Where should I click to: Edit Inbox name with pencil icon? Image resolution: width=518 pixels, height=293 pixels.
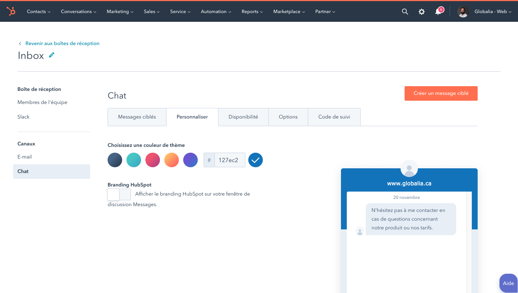click(52, 55)
